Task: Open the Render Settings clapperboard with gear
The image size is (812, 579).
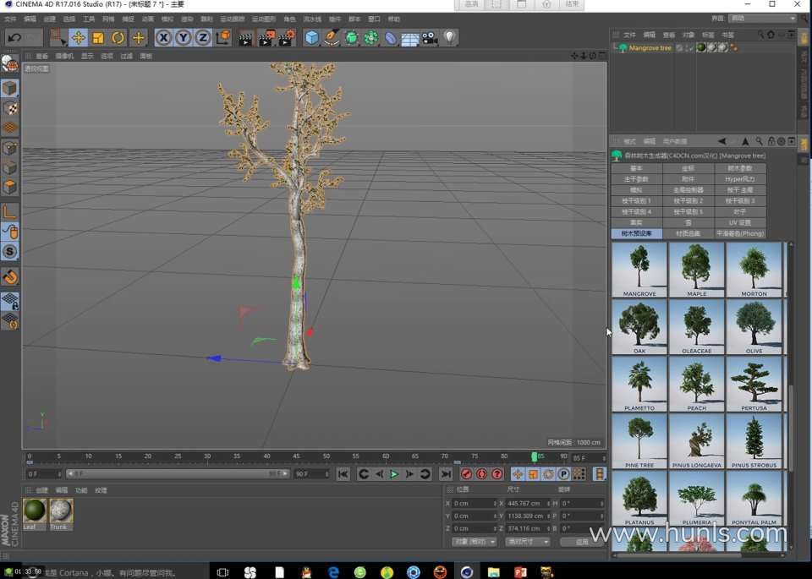Action: [287, 38]
